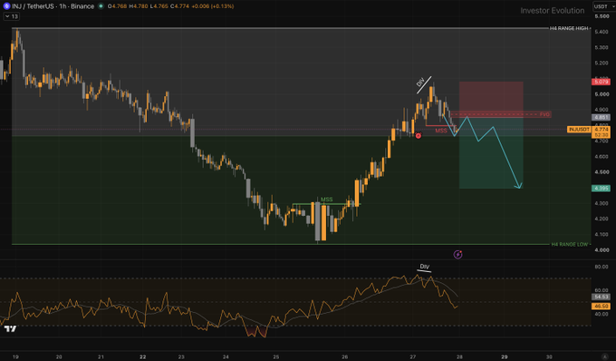Screen dimensions: 616x361
Task: Click the 4.000 price scale level
Action: pos(602,250)
